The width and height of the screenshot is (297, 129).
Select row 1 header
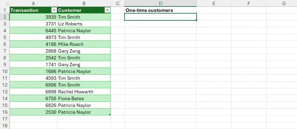(5, 10)
